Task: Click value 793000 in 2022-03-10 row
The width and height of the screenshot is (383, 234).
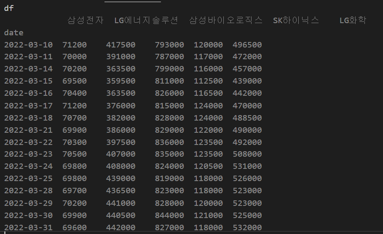Action: [x=169, y=45]
